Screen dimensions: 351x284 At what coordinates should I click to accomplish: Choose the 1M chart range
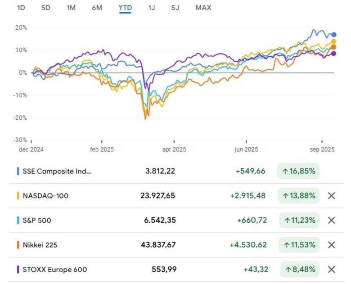tap(71, 8)
